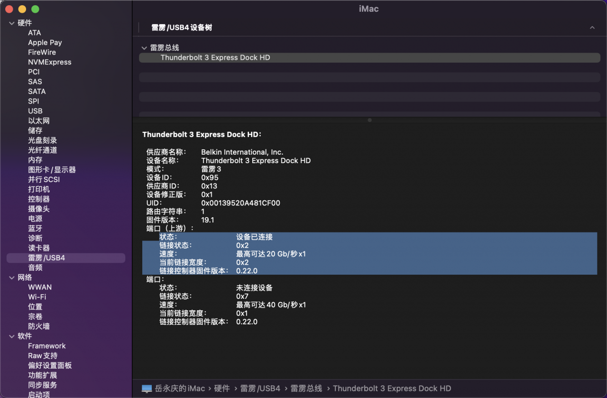This screenshot has height=398, width=607.
Task: Collapse the 软件 section in sidebar
Action: point(11,336)
